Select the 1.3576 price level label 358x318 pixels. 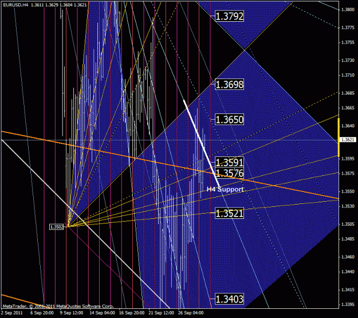click(230, 173)
